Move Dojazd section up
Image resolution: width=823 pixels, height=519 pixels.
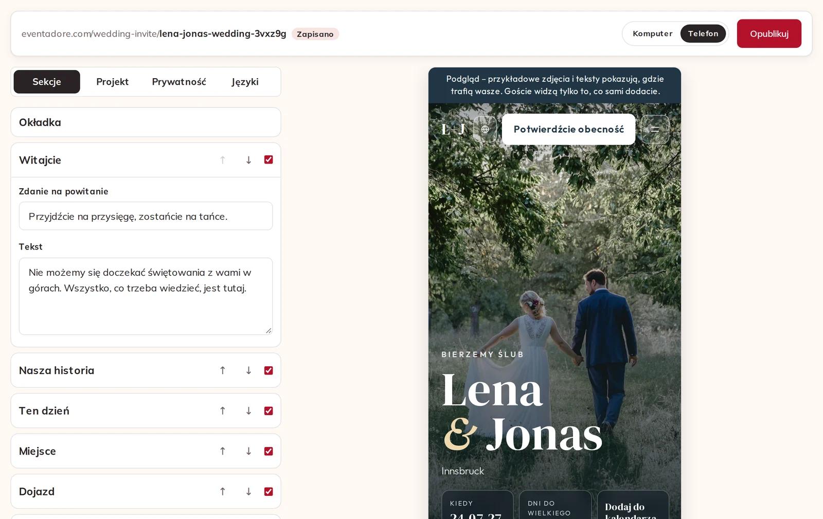[223, 491]
